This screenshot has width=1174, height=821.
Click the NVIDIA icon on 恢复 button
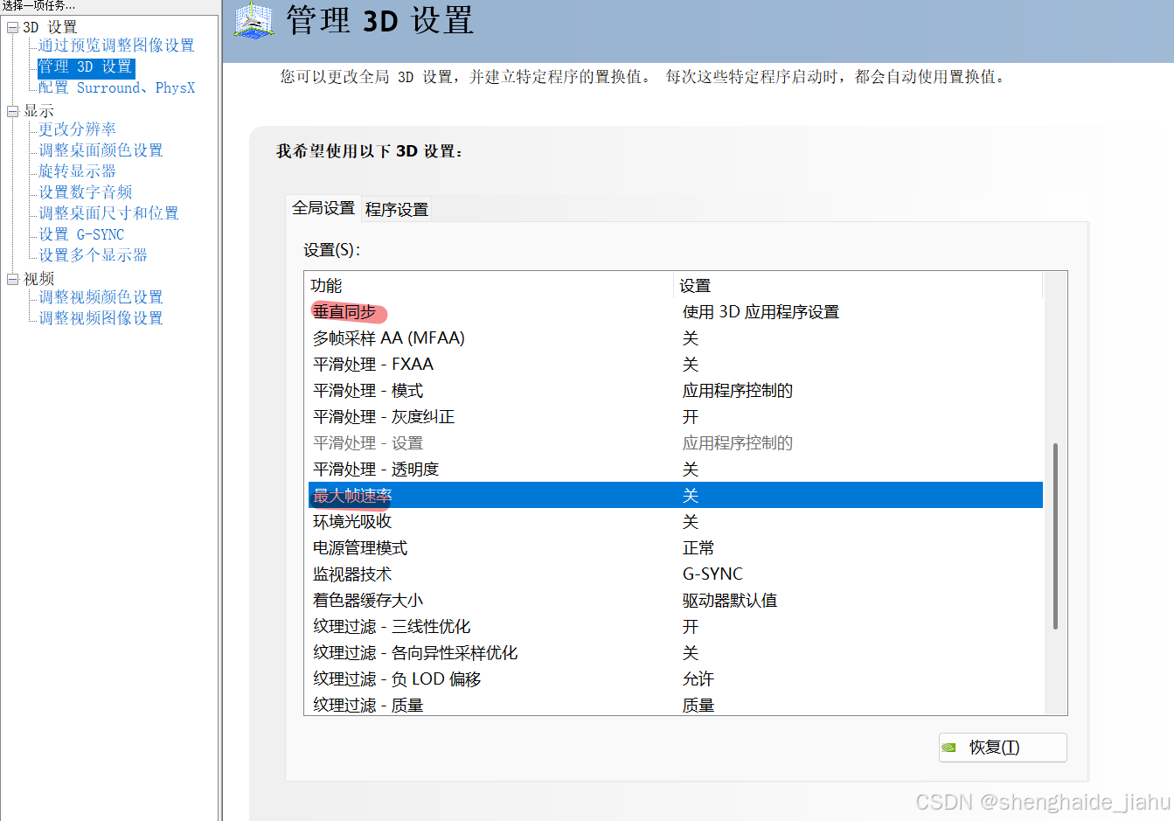coord(948,748)
